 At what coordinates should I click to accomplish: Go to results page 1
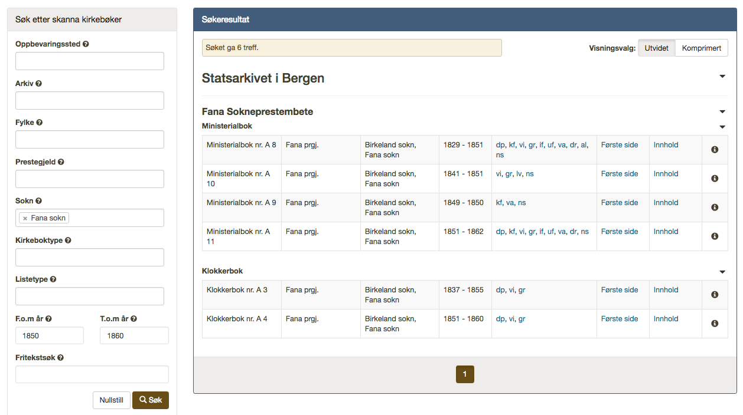(x=465, y=374)
